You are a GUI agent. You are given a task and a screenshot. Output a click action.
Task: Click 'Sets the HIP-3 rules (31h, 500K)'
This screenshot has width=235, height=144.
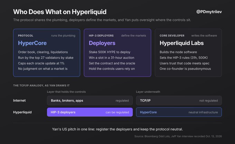point(184,58)
